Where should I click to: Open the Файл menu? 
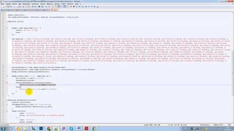[x=3, y=4]
